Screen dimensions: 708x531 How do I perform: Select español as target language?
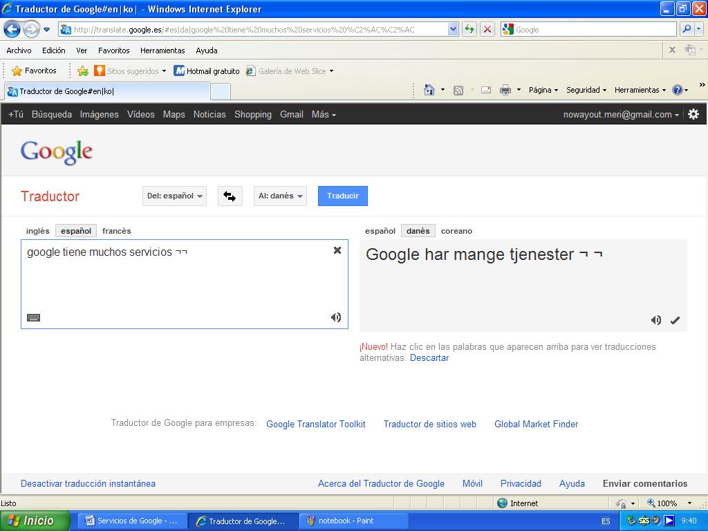coord(380,231)
